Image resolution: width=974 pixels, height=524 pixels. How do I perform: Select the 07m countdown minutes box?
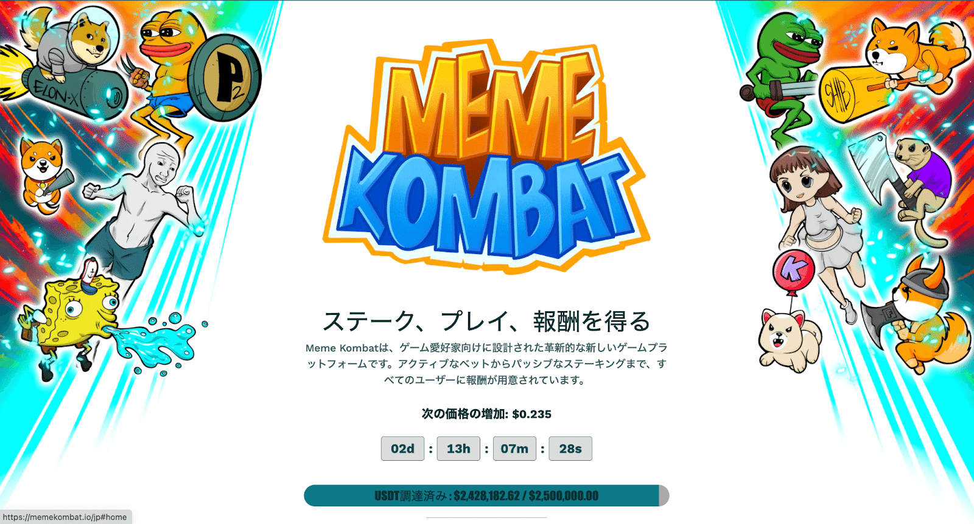click(514, 449)
